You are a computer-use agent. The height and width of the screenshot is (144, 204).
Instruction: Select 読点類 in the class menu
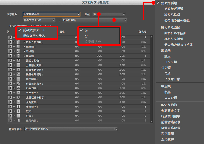166,50
